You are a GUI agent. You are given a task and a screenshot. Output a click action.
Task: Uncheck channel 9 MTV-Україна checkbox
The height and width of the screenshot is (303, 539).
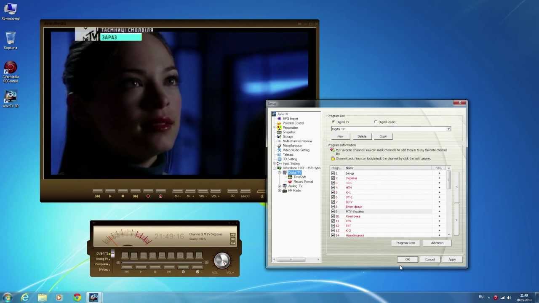pyautogui.click(x=333, y=212)
